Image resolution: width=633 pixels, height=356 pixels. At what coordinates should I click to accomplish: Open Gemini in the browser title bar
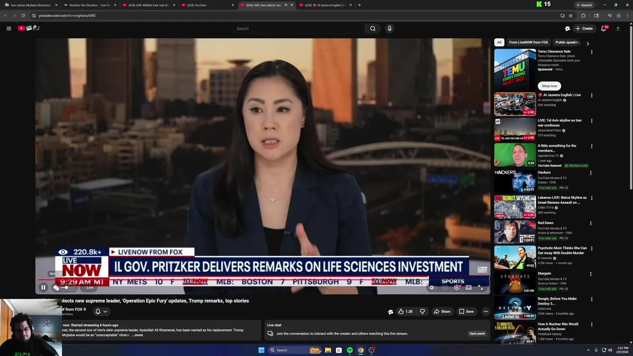[584, 5]
